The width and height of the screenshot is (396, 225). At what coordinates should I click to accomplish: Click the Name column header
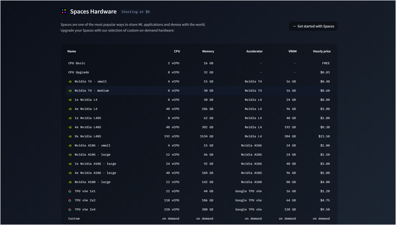pos(72,51)
